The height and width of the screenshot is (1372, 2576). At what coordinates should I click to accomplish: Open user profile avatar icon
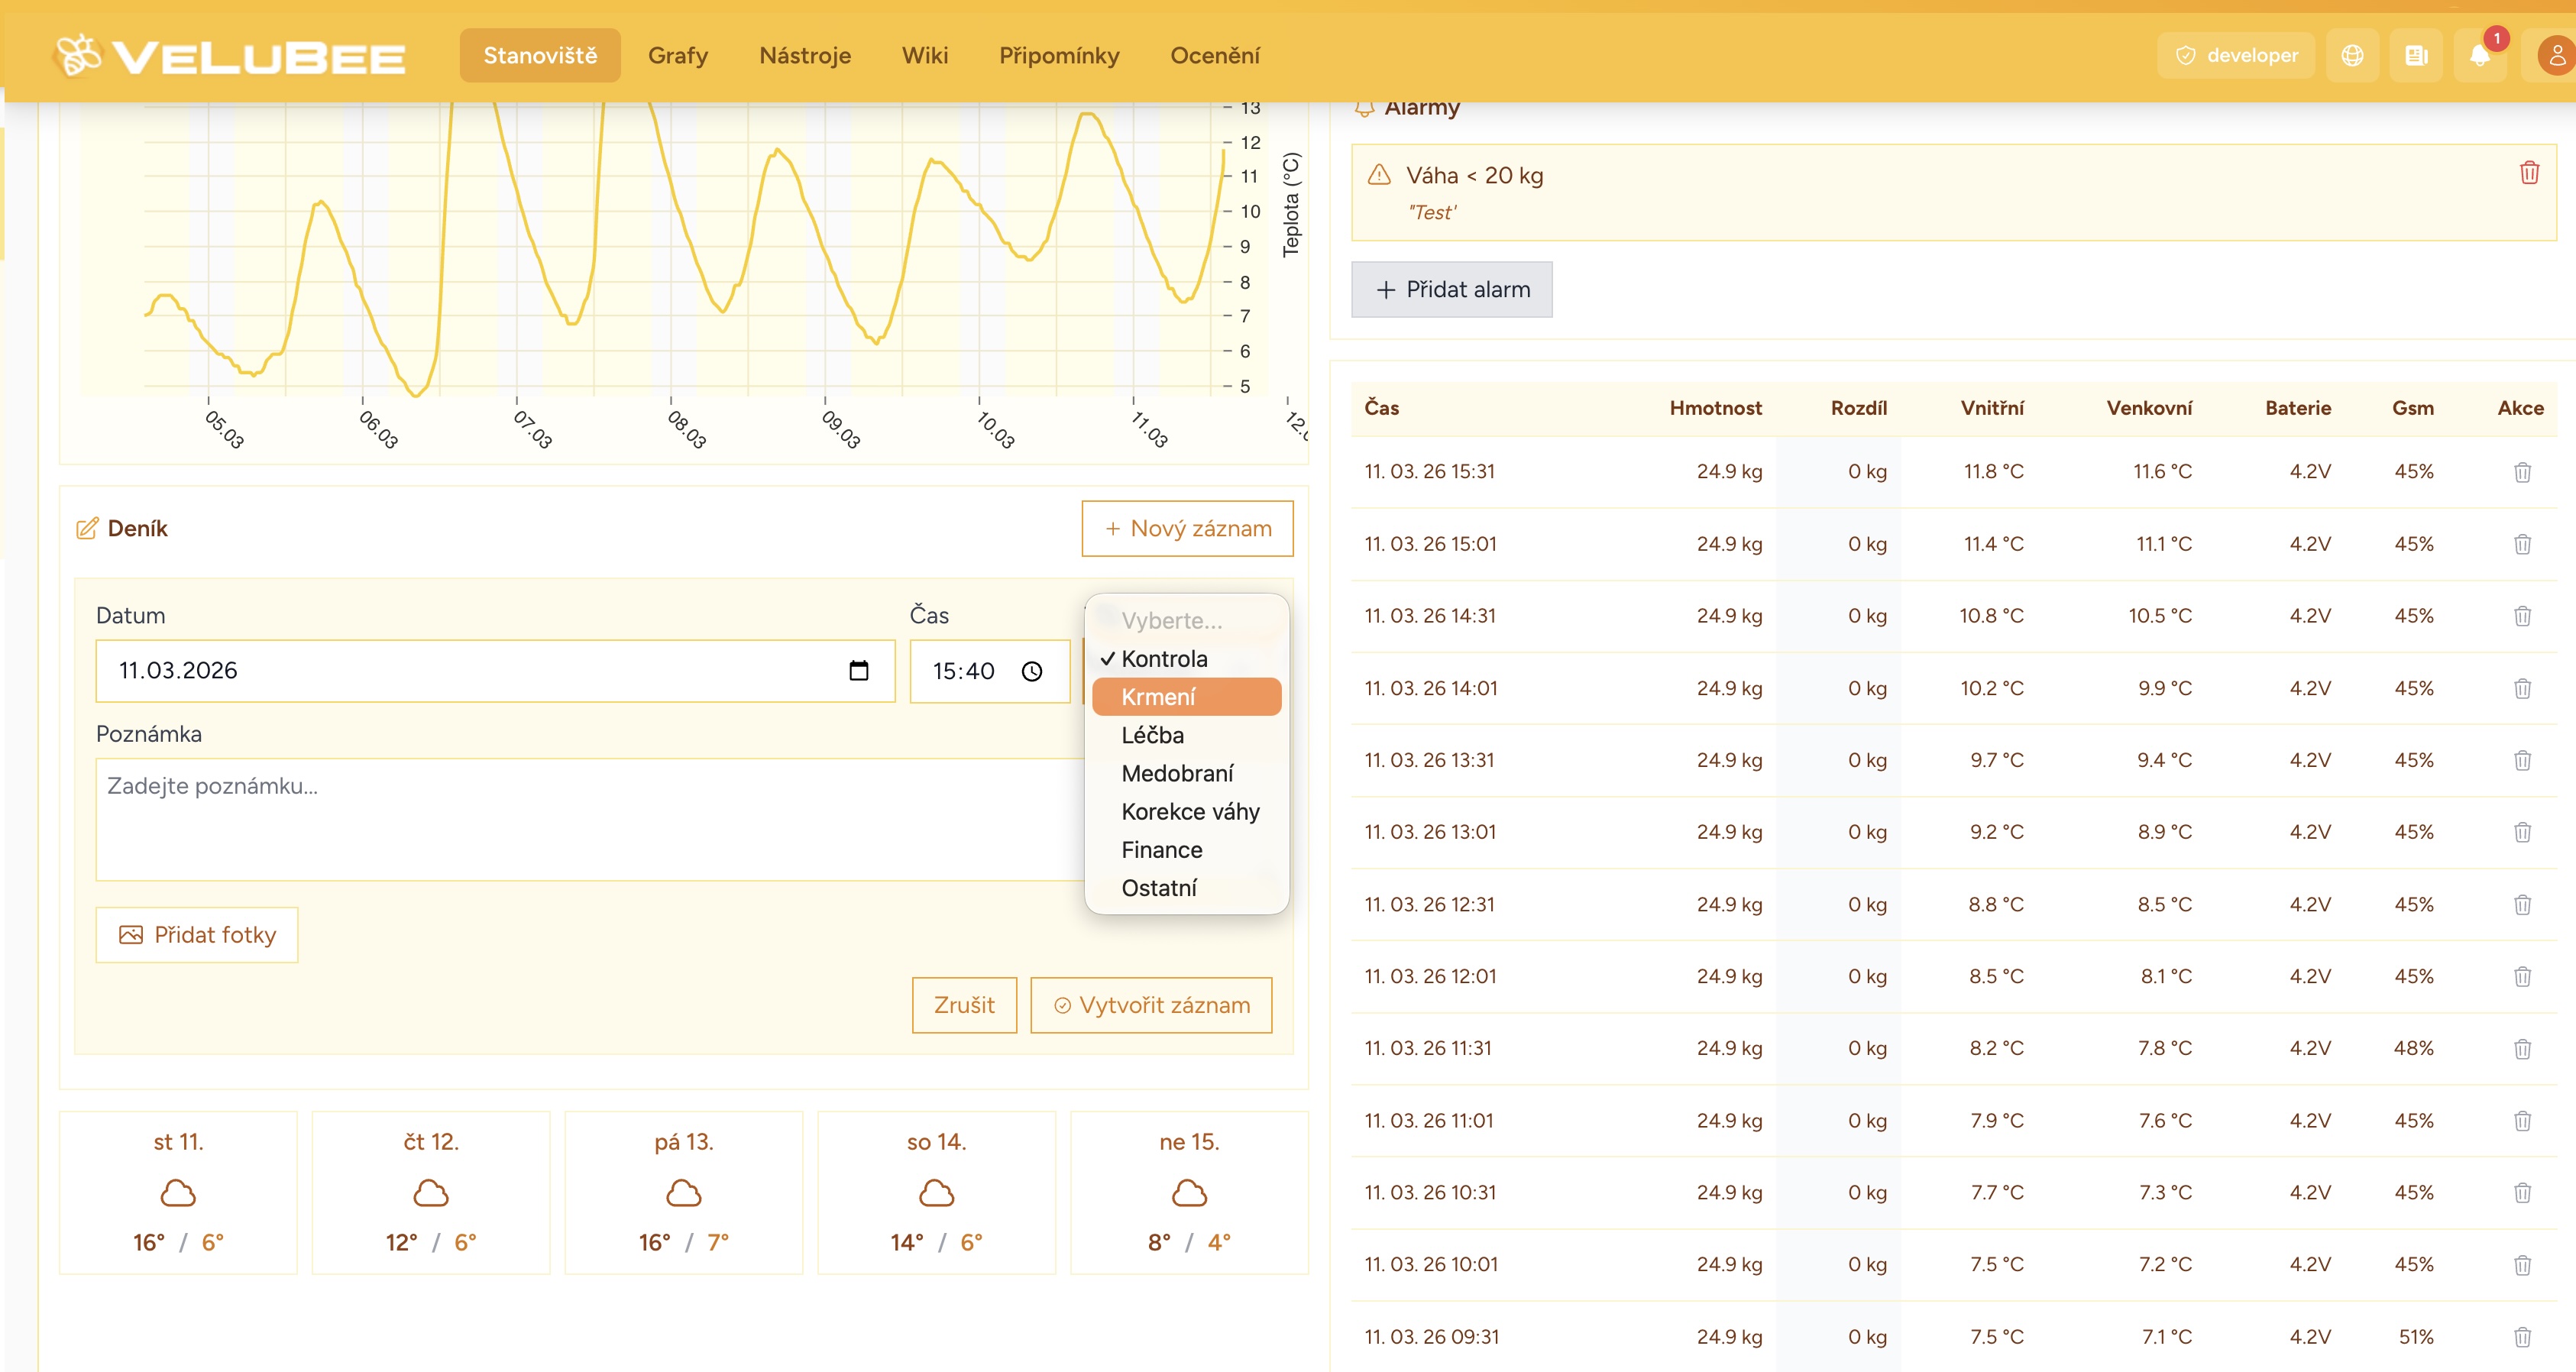2556,56
